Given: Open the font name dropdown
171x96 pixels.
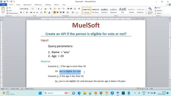Looking at the screenshot, I should tap(31, 9).
